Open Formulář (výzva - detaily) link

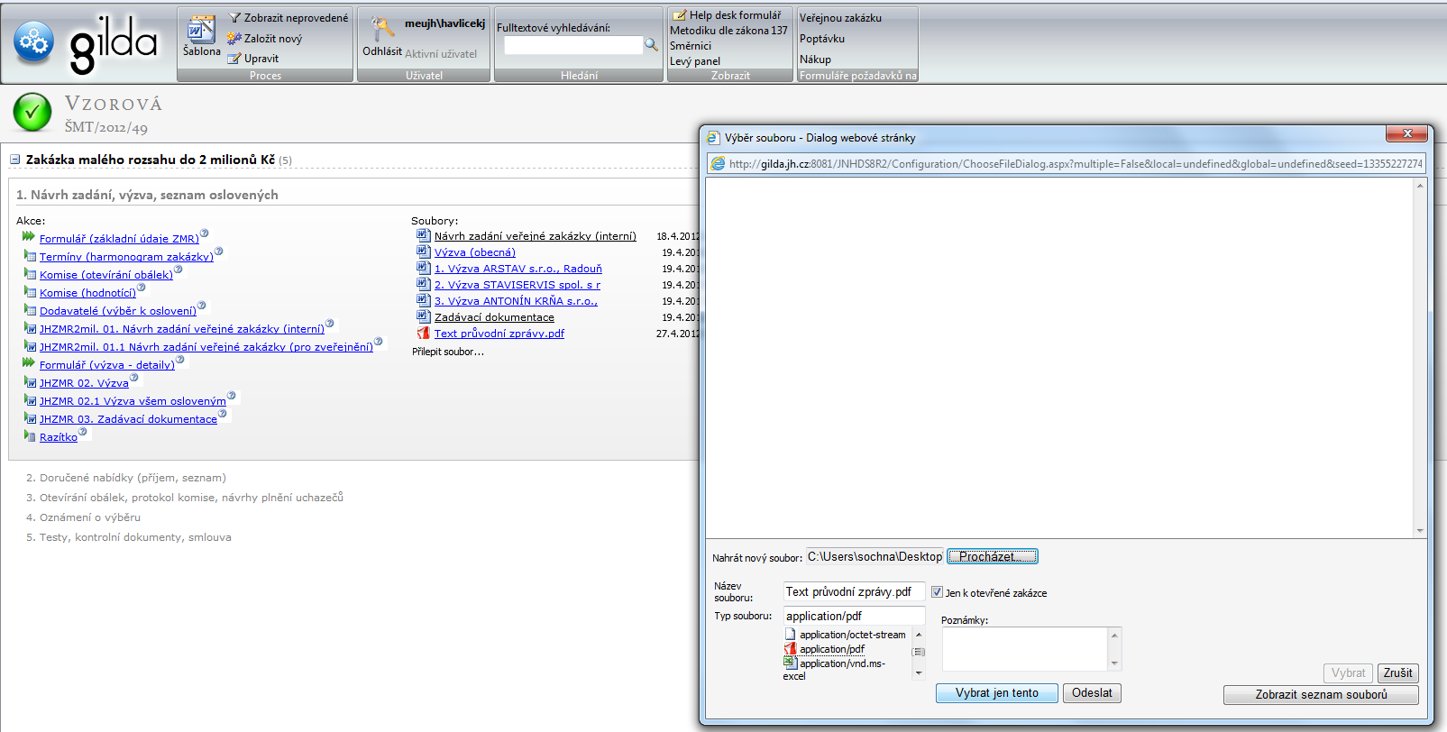[x=107, y=365]
